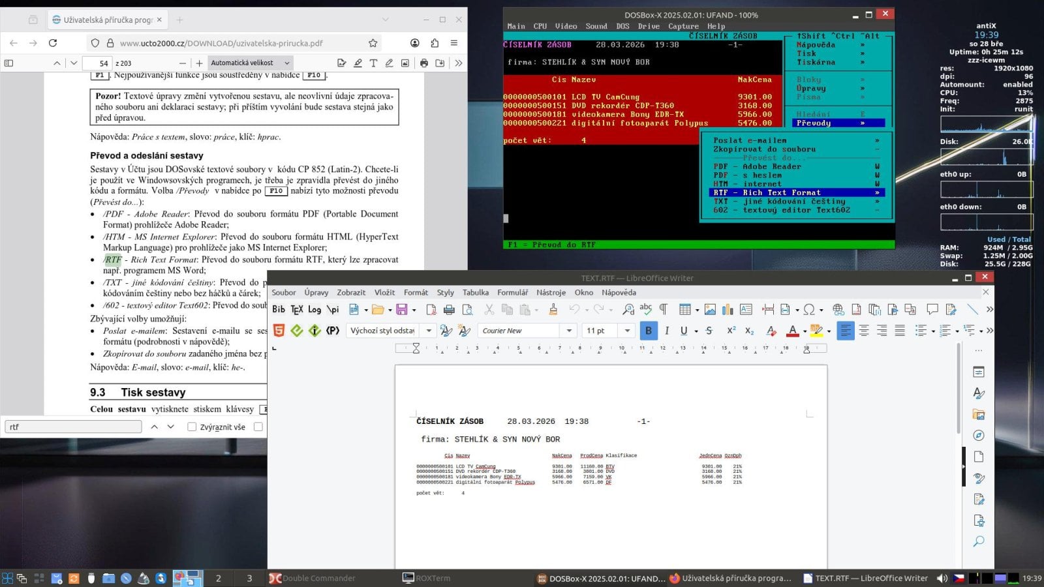
Task: Open the Nástroje menu in Writer
Action: 551,292
